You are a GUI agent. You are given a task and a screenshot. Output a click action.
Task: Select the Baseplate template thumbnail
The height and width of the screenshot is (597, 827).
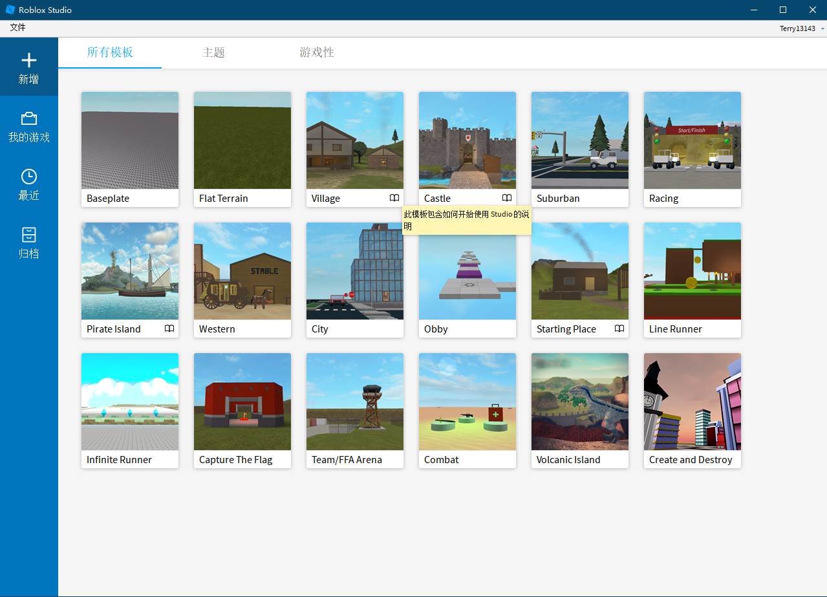pyautogui.click(x=130, y=140)
